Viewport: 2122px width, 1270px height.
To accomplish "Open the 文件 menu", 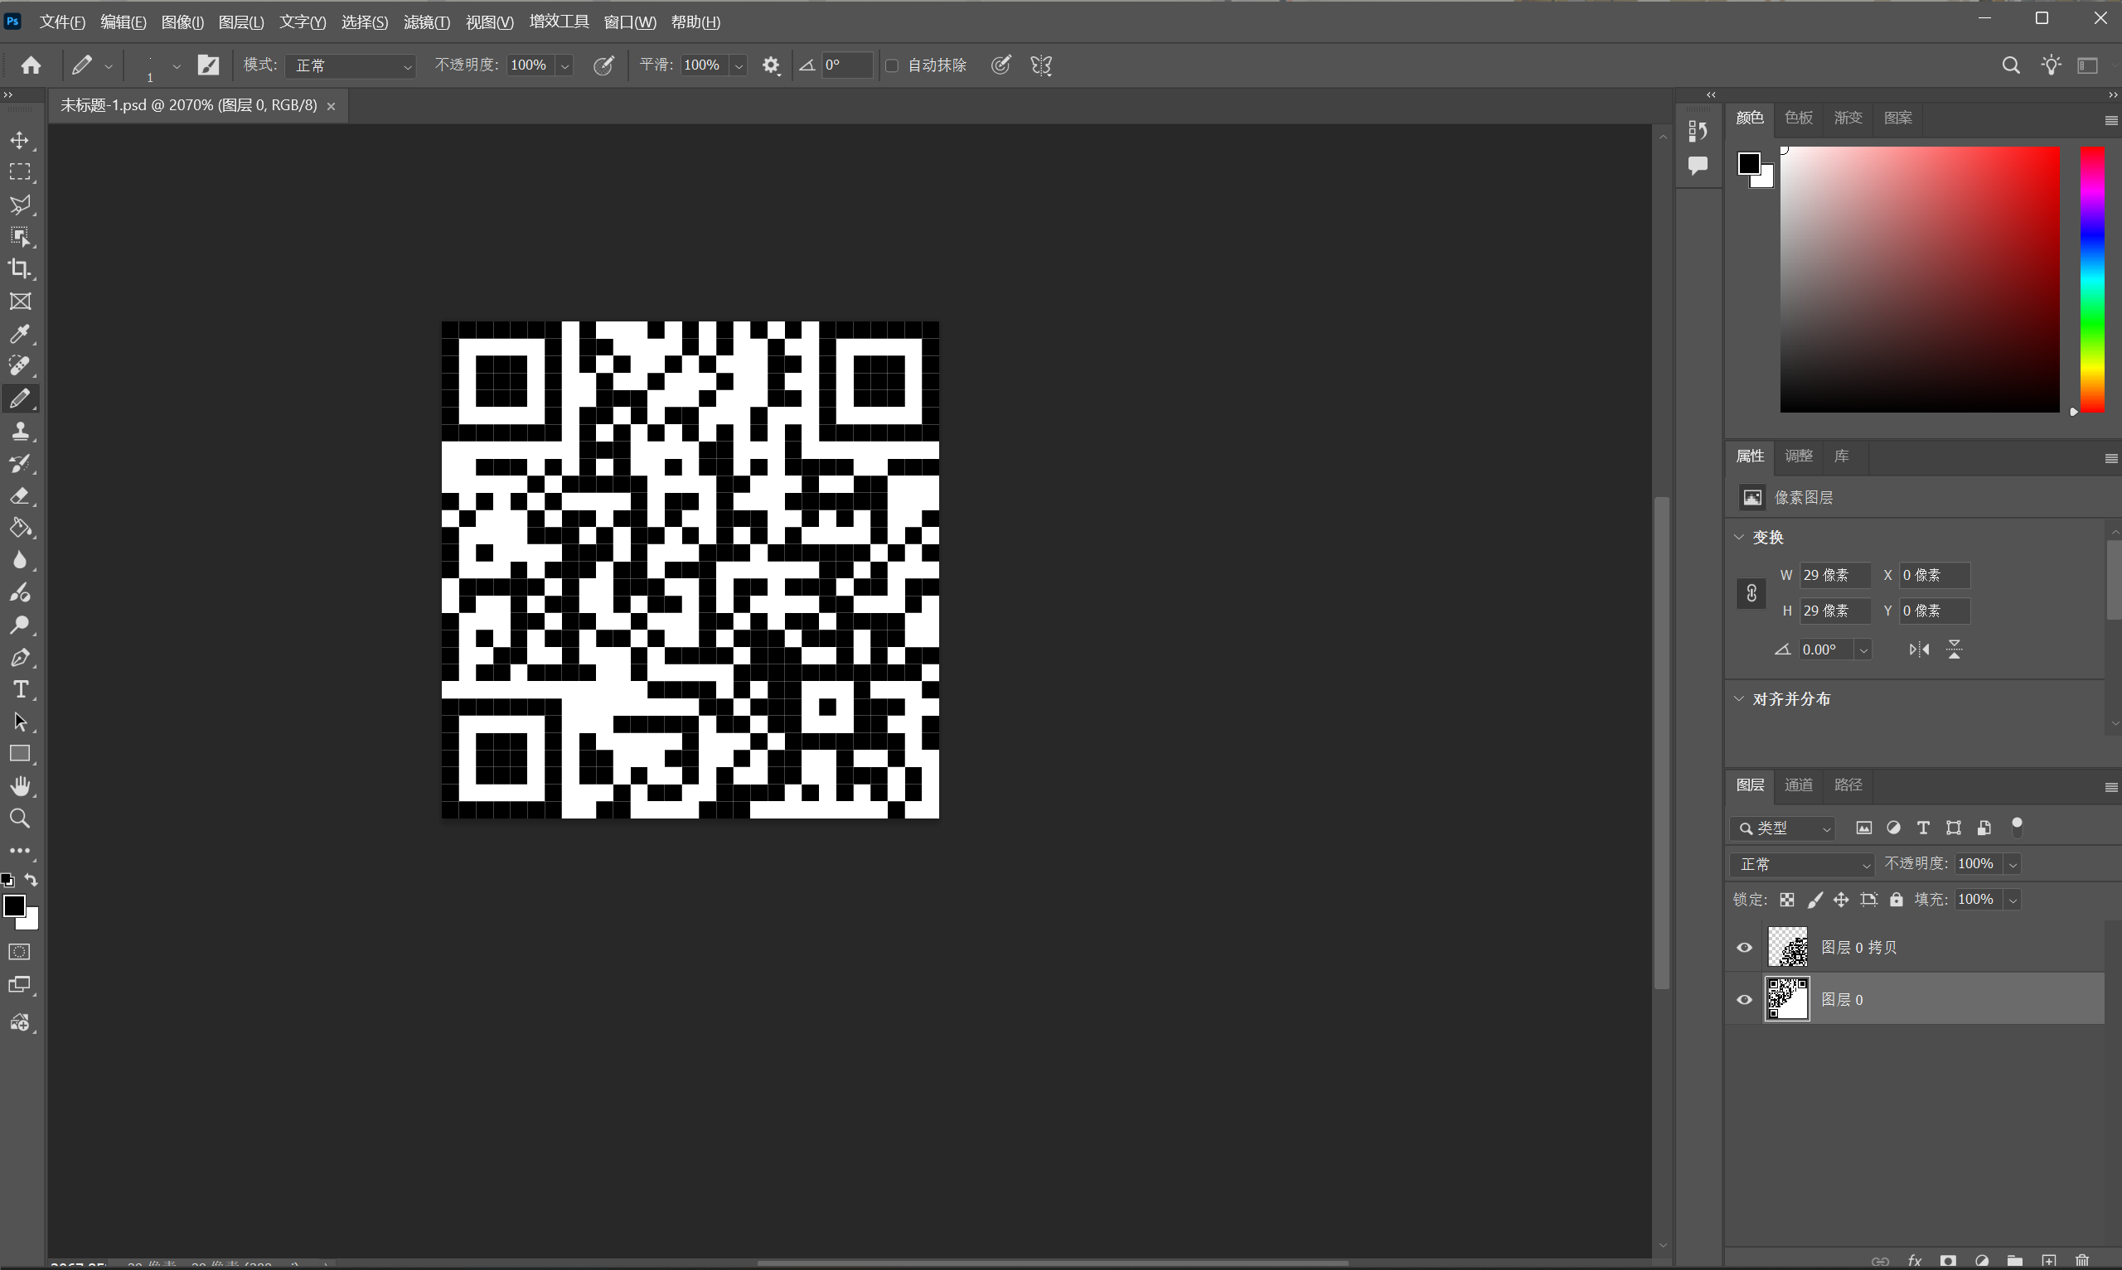I will click(x=62, y=22).
